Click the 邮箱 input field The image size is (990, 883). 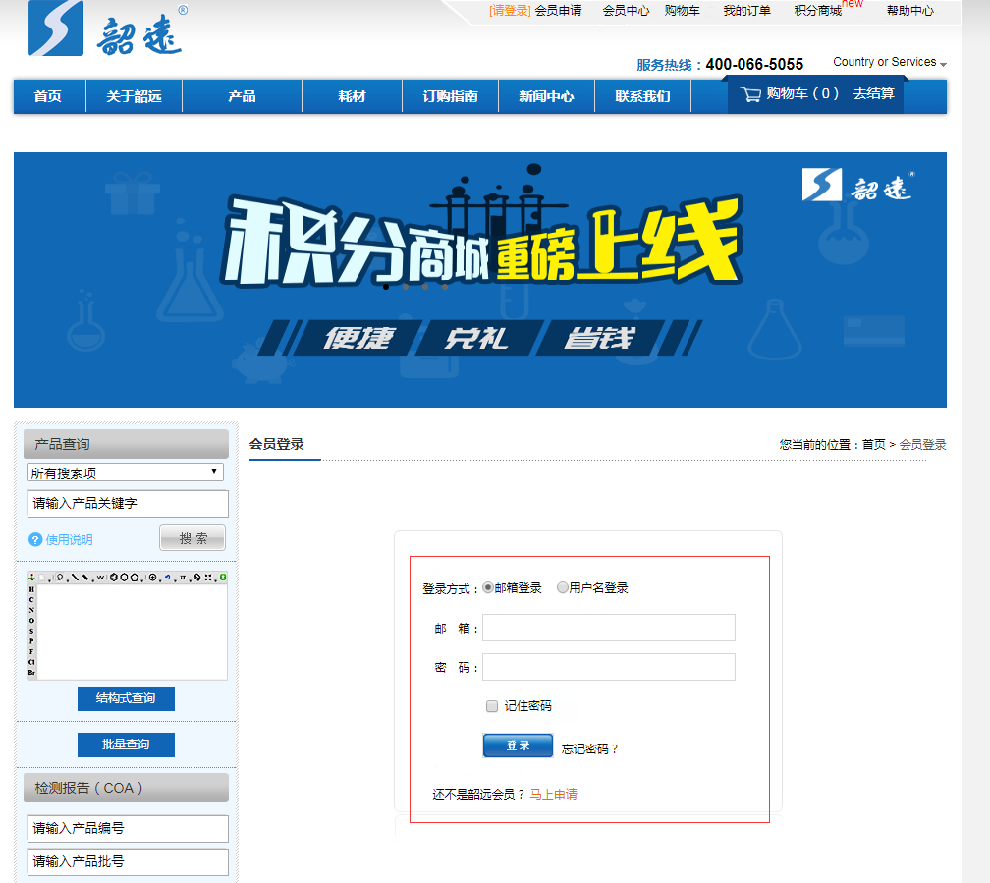pos(609,628)
